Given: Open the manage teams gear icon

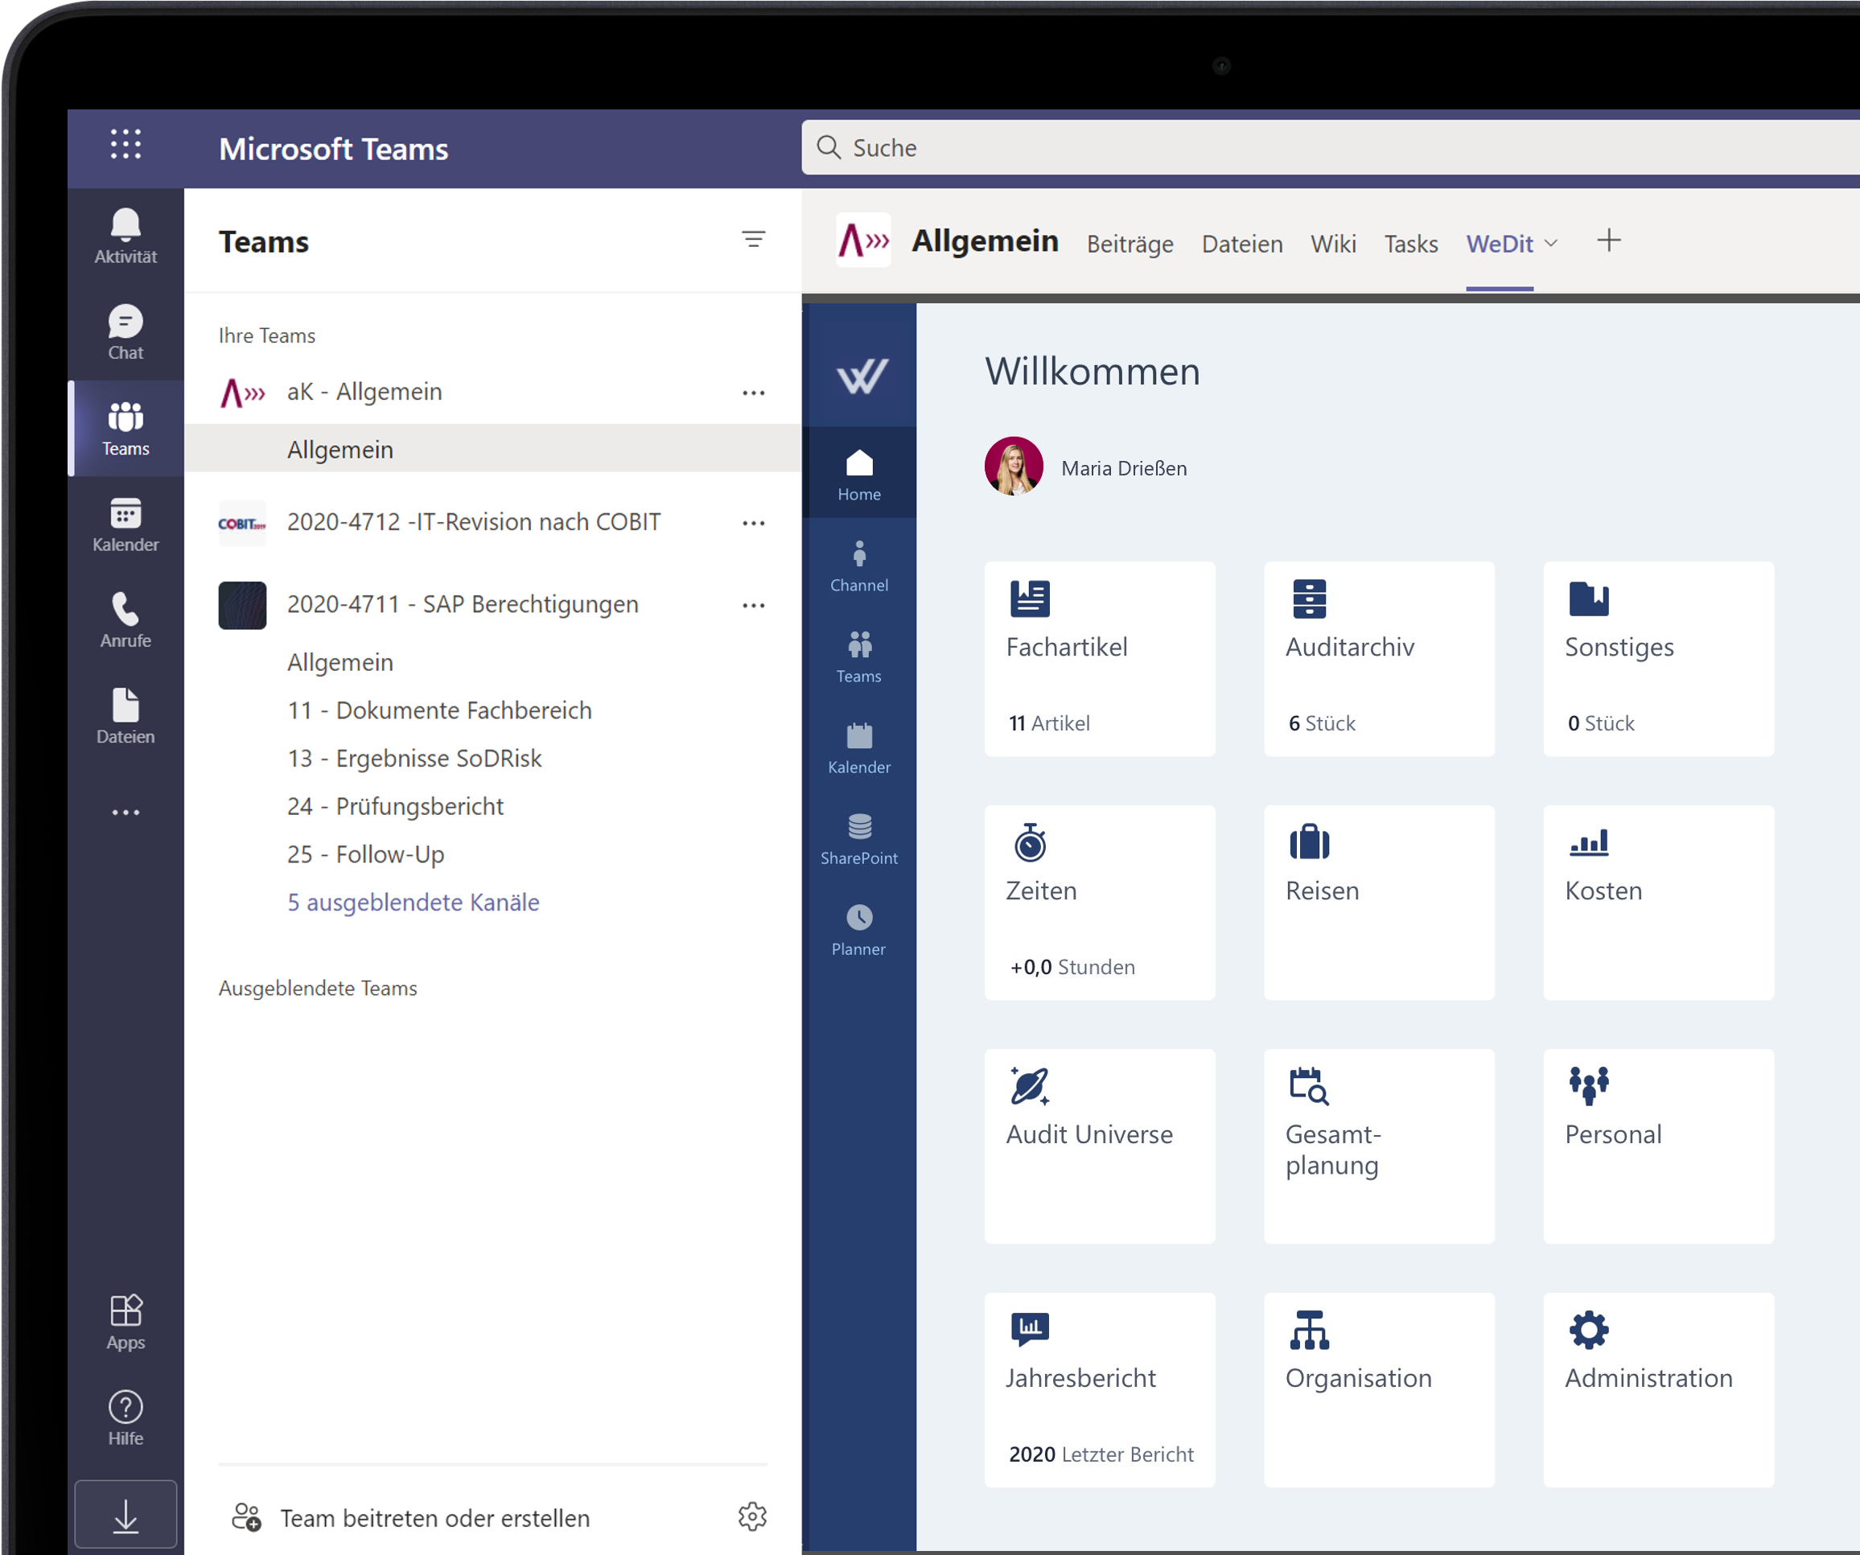Looking at the screenshot, I should tap(752, 1516).
